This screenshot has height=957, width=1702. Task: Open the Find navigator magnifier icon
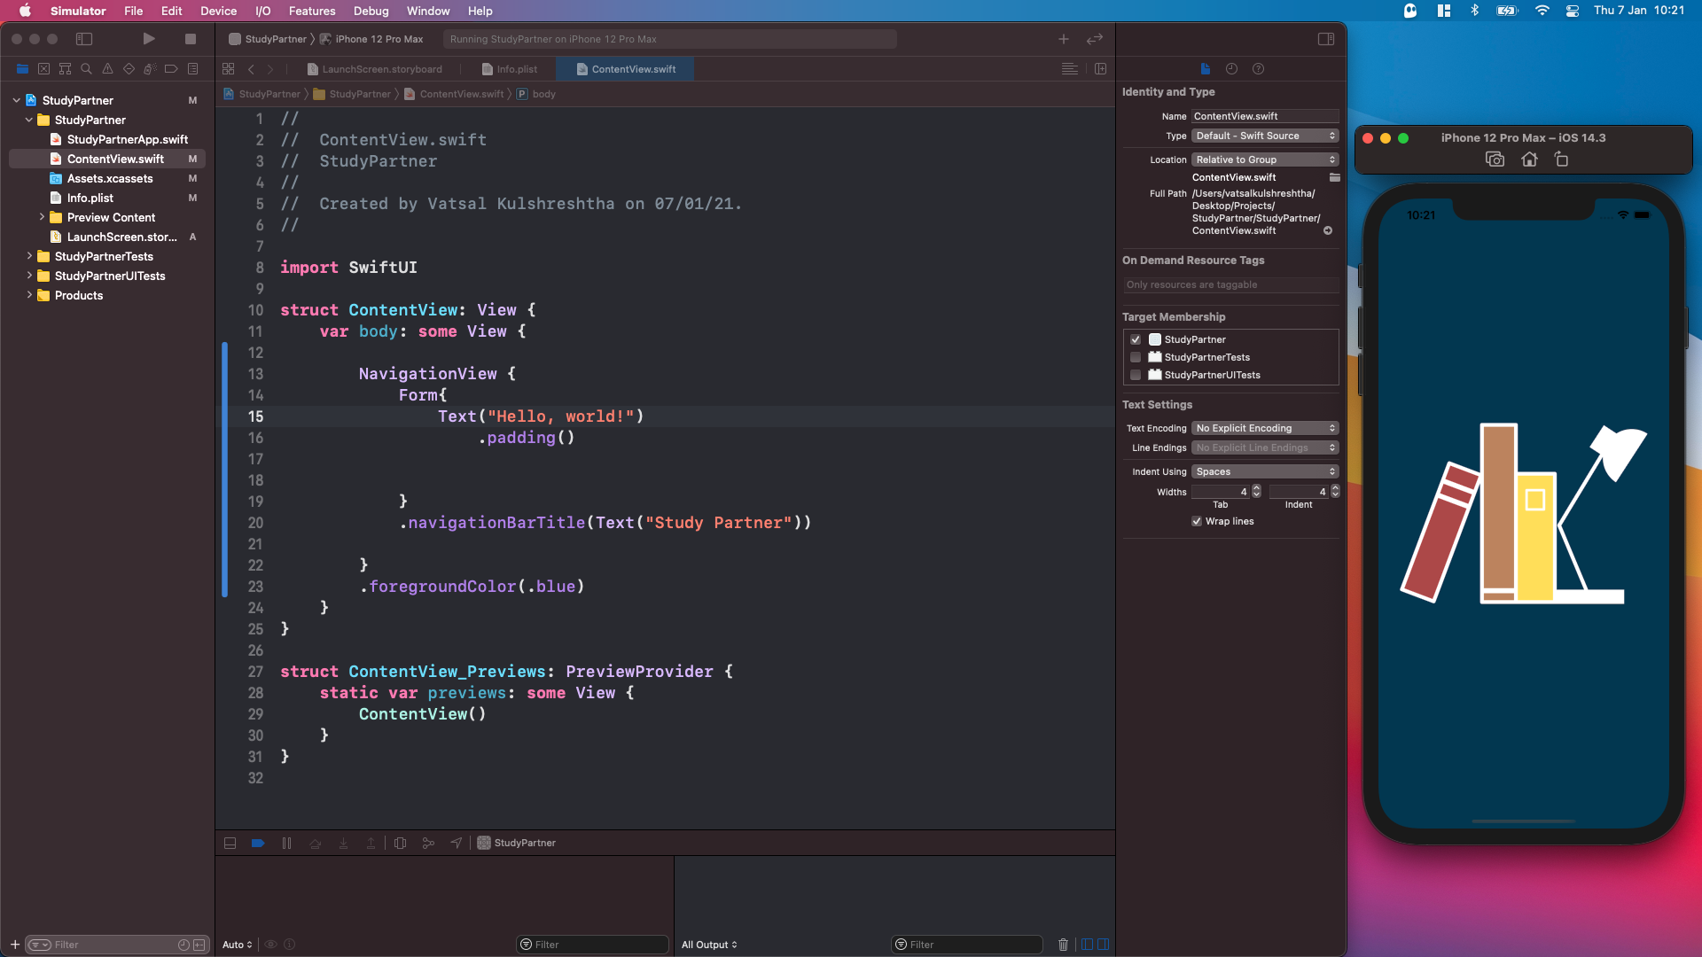[86, 69]
